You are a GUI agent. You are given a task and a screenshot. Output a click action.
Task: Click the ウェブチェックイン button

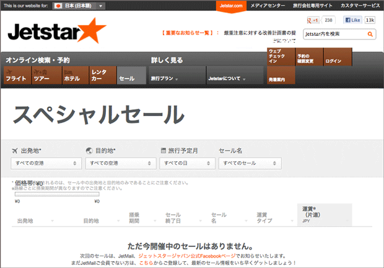tap(281, 57)
